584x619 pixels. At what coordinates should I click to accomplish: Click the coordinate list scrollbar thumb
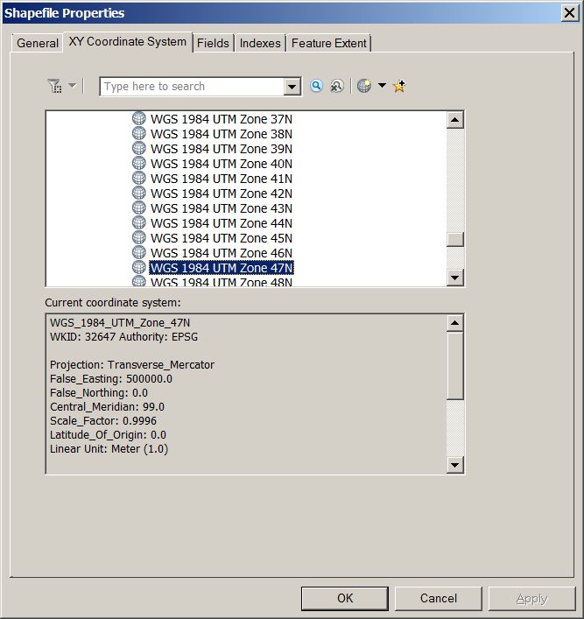(x=455, y=240)
